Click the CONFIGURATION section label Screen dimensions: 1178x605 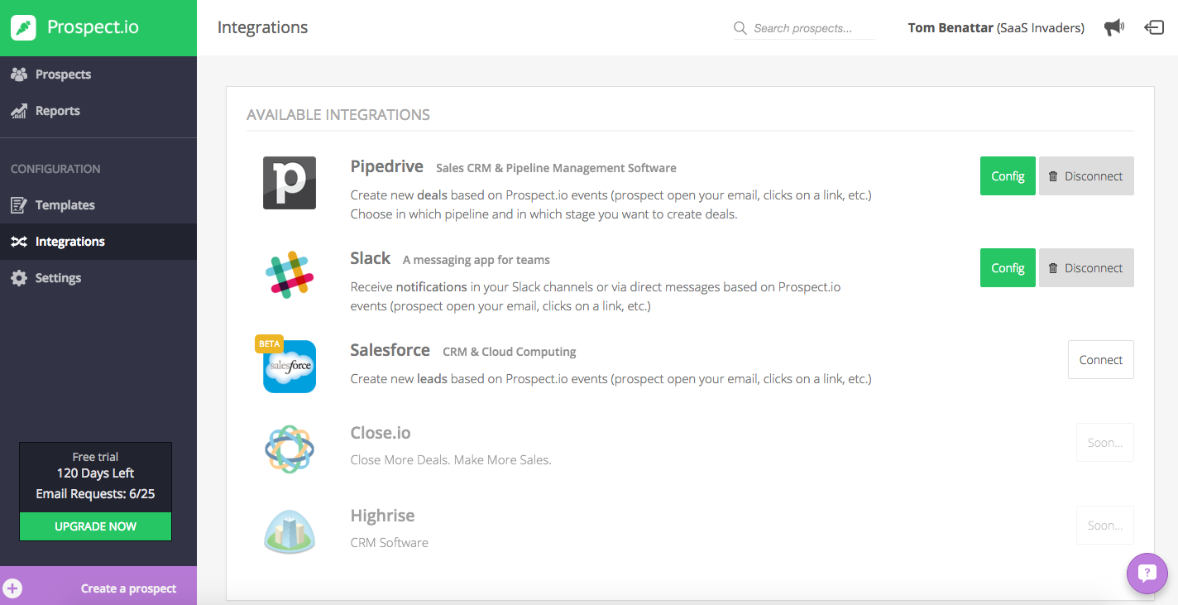coord(55,169)
